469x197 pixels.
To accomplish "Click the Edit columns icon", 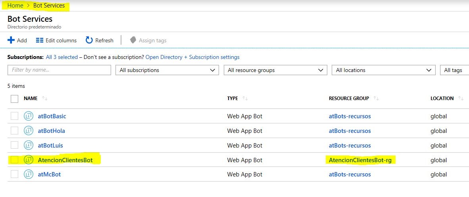I will [x=39, y=40].
